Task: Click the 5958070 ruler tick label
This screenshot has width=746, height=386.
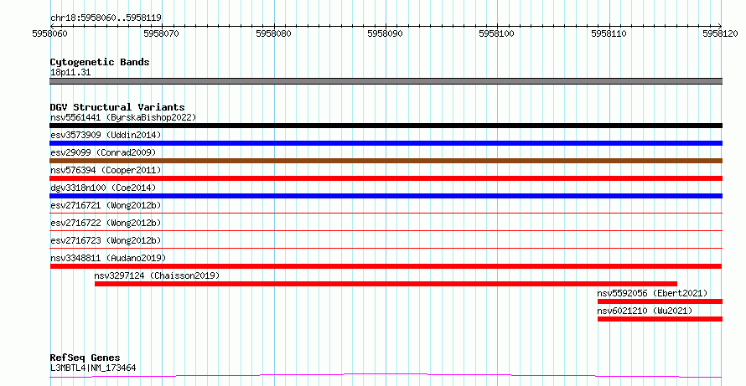Action: coord(162,33)
